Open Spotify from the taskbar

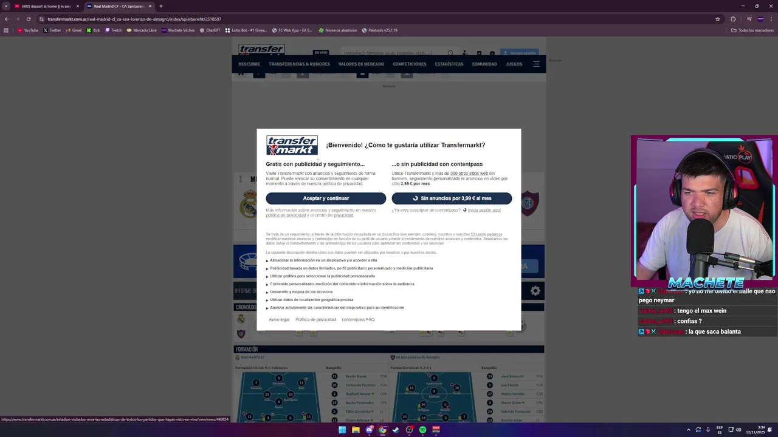coord(422,430)
